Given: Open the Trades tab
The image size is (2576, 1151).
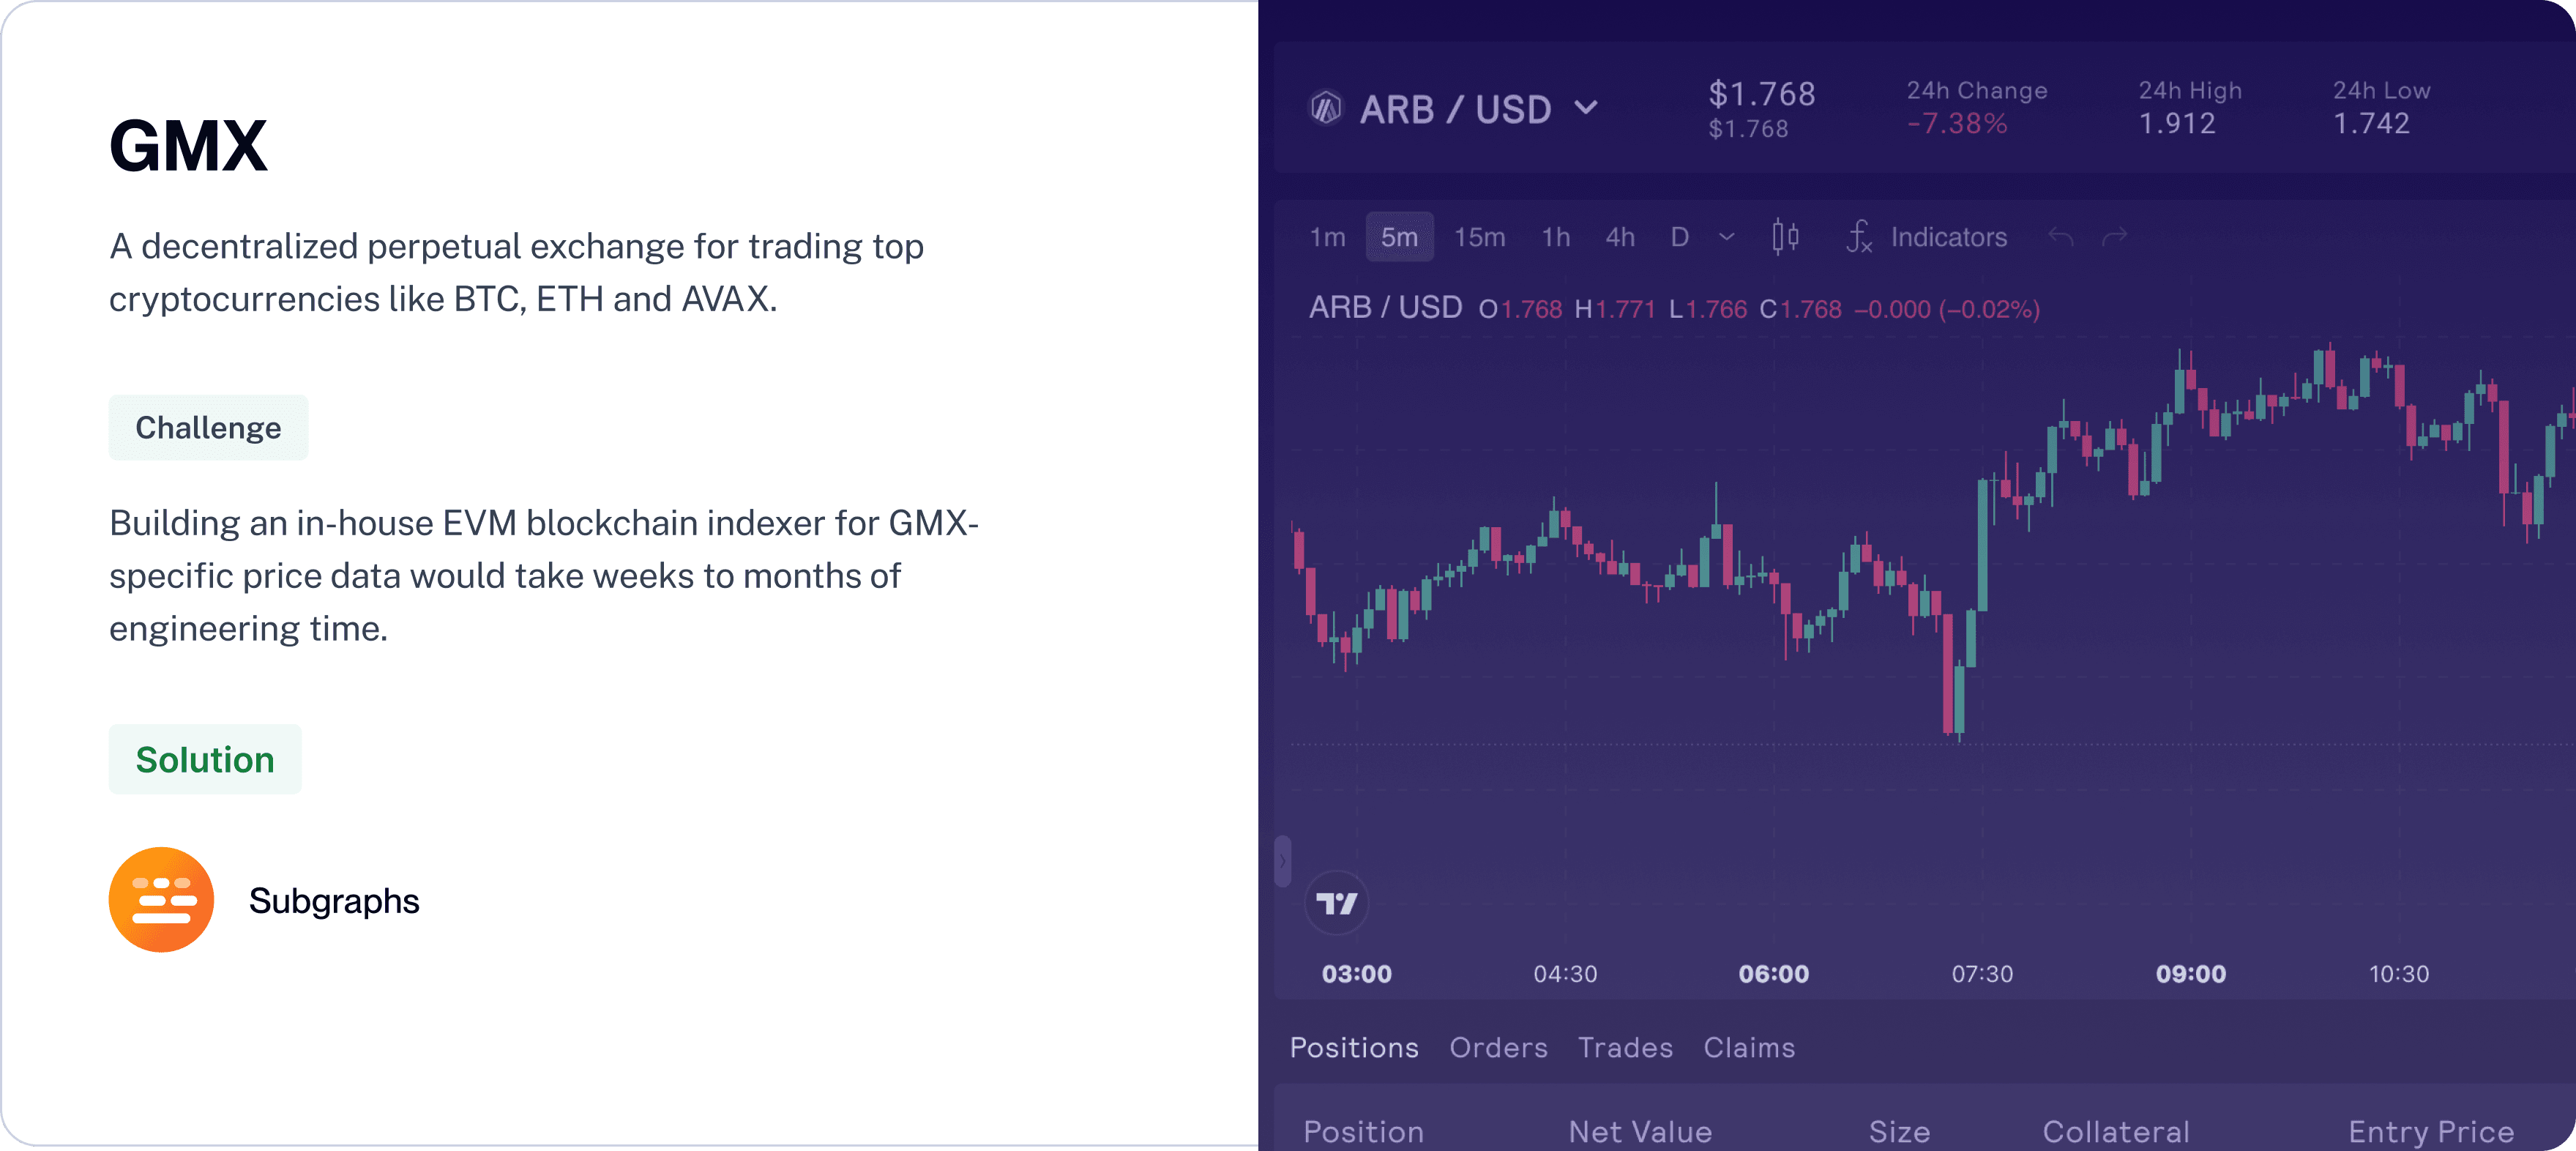Looking at the screenshot, I should (1625, 1047).
